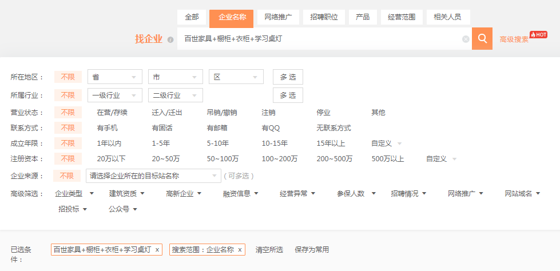Expand the 企业类型 advanced filter

click(74, 194)
